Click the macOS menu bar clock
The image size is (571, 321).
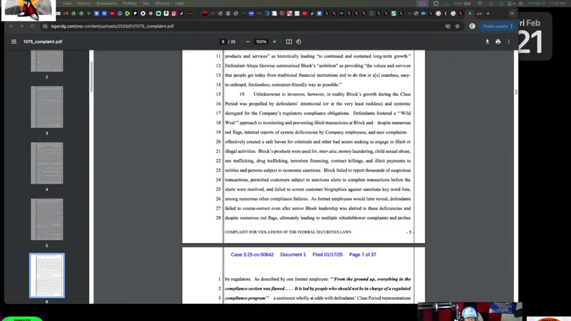[x=547, y=3]
